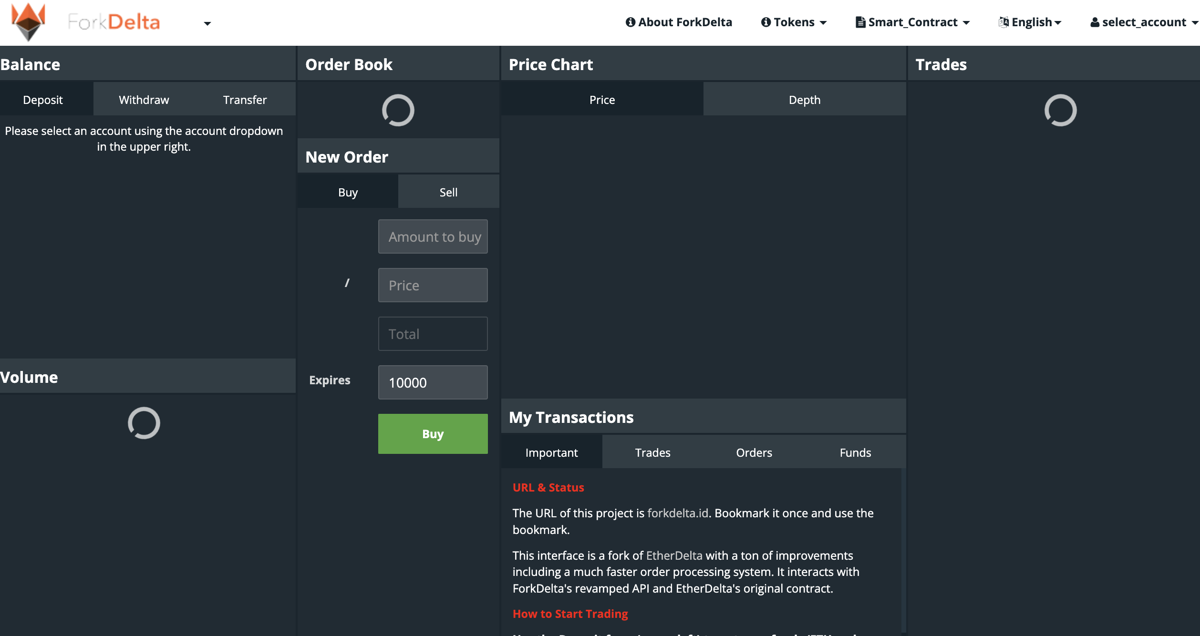The width and height of the screenshot is (1200, 636).
Task: Open the English language dropdown
Action: tap(1030, 22)
